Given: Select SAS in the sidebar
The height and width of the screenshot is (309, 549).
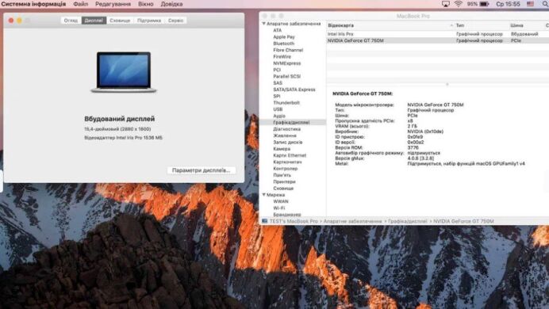Looking at the screenshot, I should tap(278, 83).
